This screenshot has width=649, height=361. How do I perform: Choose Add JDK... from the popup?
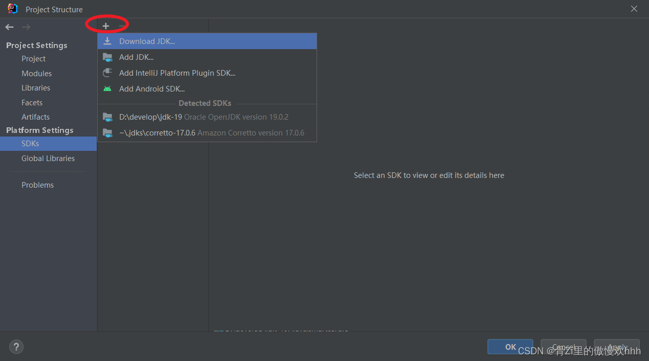207,57
